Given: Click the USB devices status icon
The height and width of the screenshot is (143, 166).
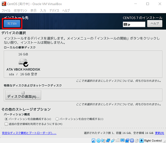Looking at the screenshot, I should [113, 141].
